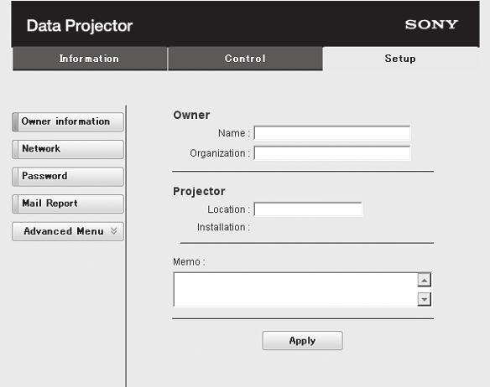Viewport: 490px width, 387px height.
Task: Expand the Advanced Menu
Action: 68,231
